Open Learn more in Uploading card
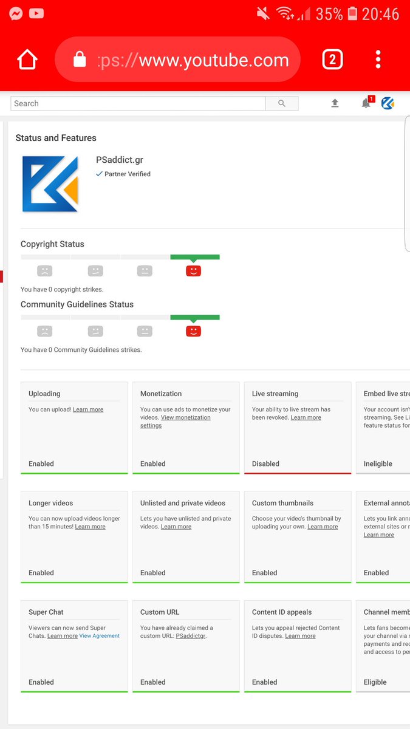410x729 pixels. [88, 409]
